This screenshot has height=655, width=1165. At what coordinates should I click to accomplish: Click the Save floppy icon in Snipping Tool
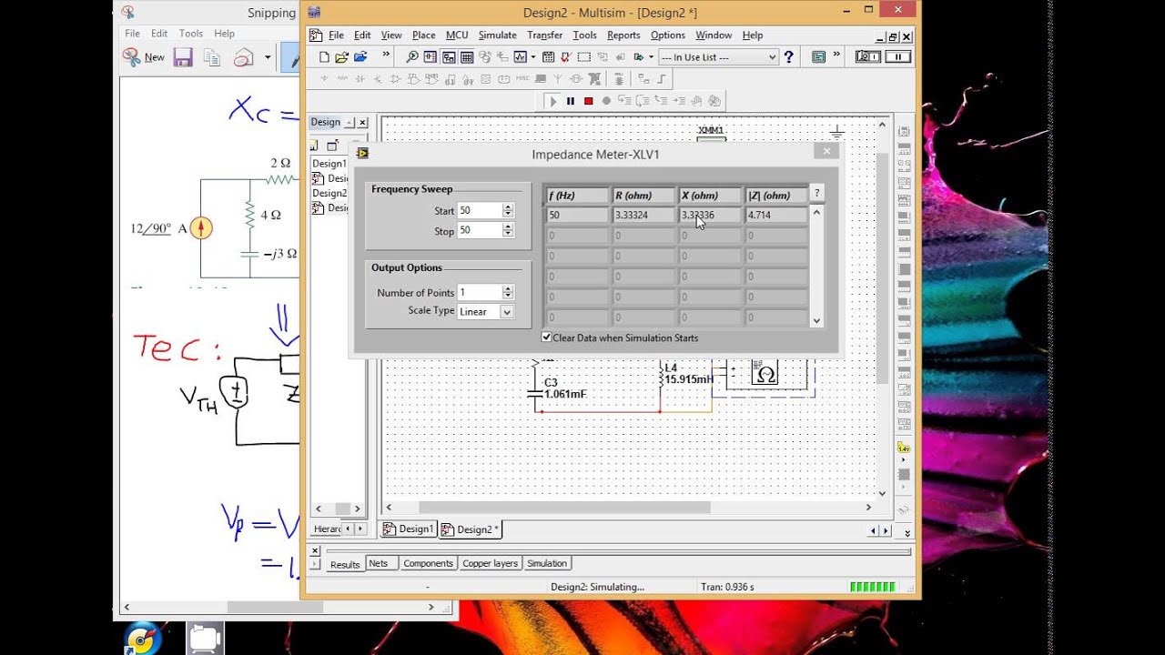[183, 57]
